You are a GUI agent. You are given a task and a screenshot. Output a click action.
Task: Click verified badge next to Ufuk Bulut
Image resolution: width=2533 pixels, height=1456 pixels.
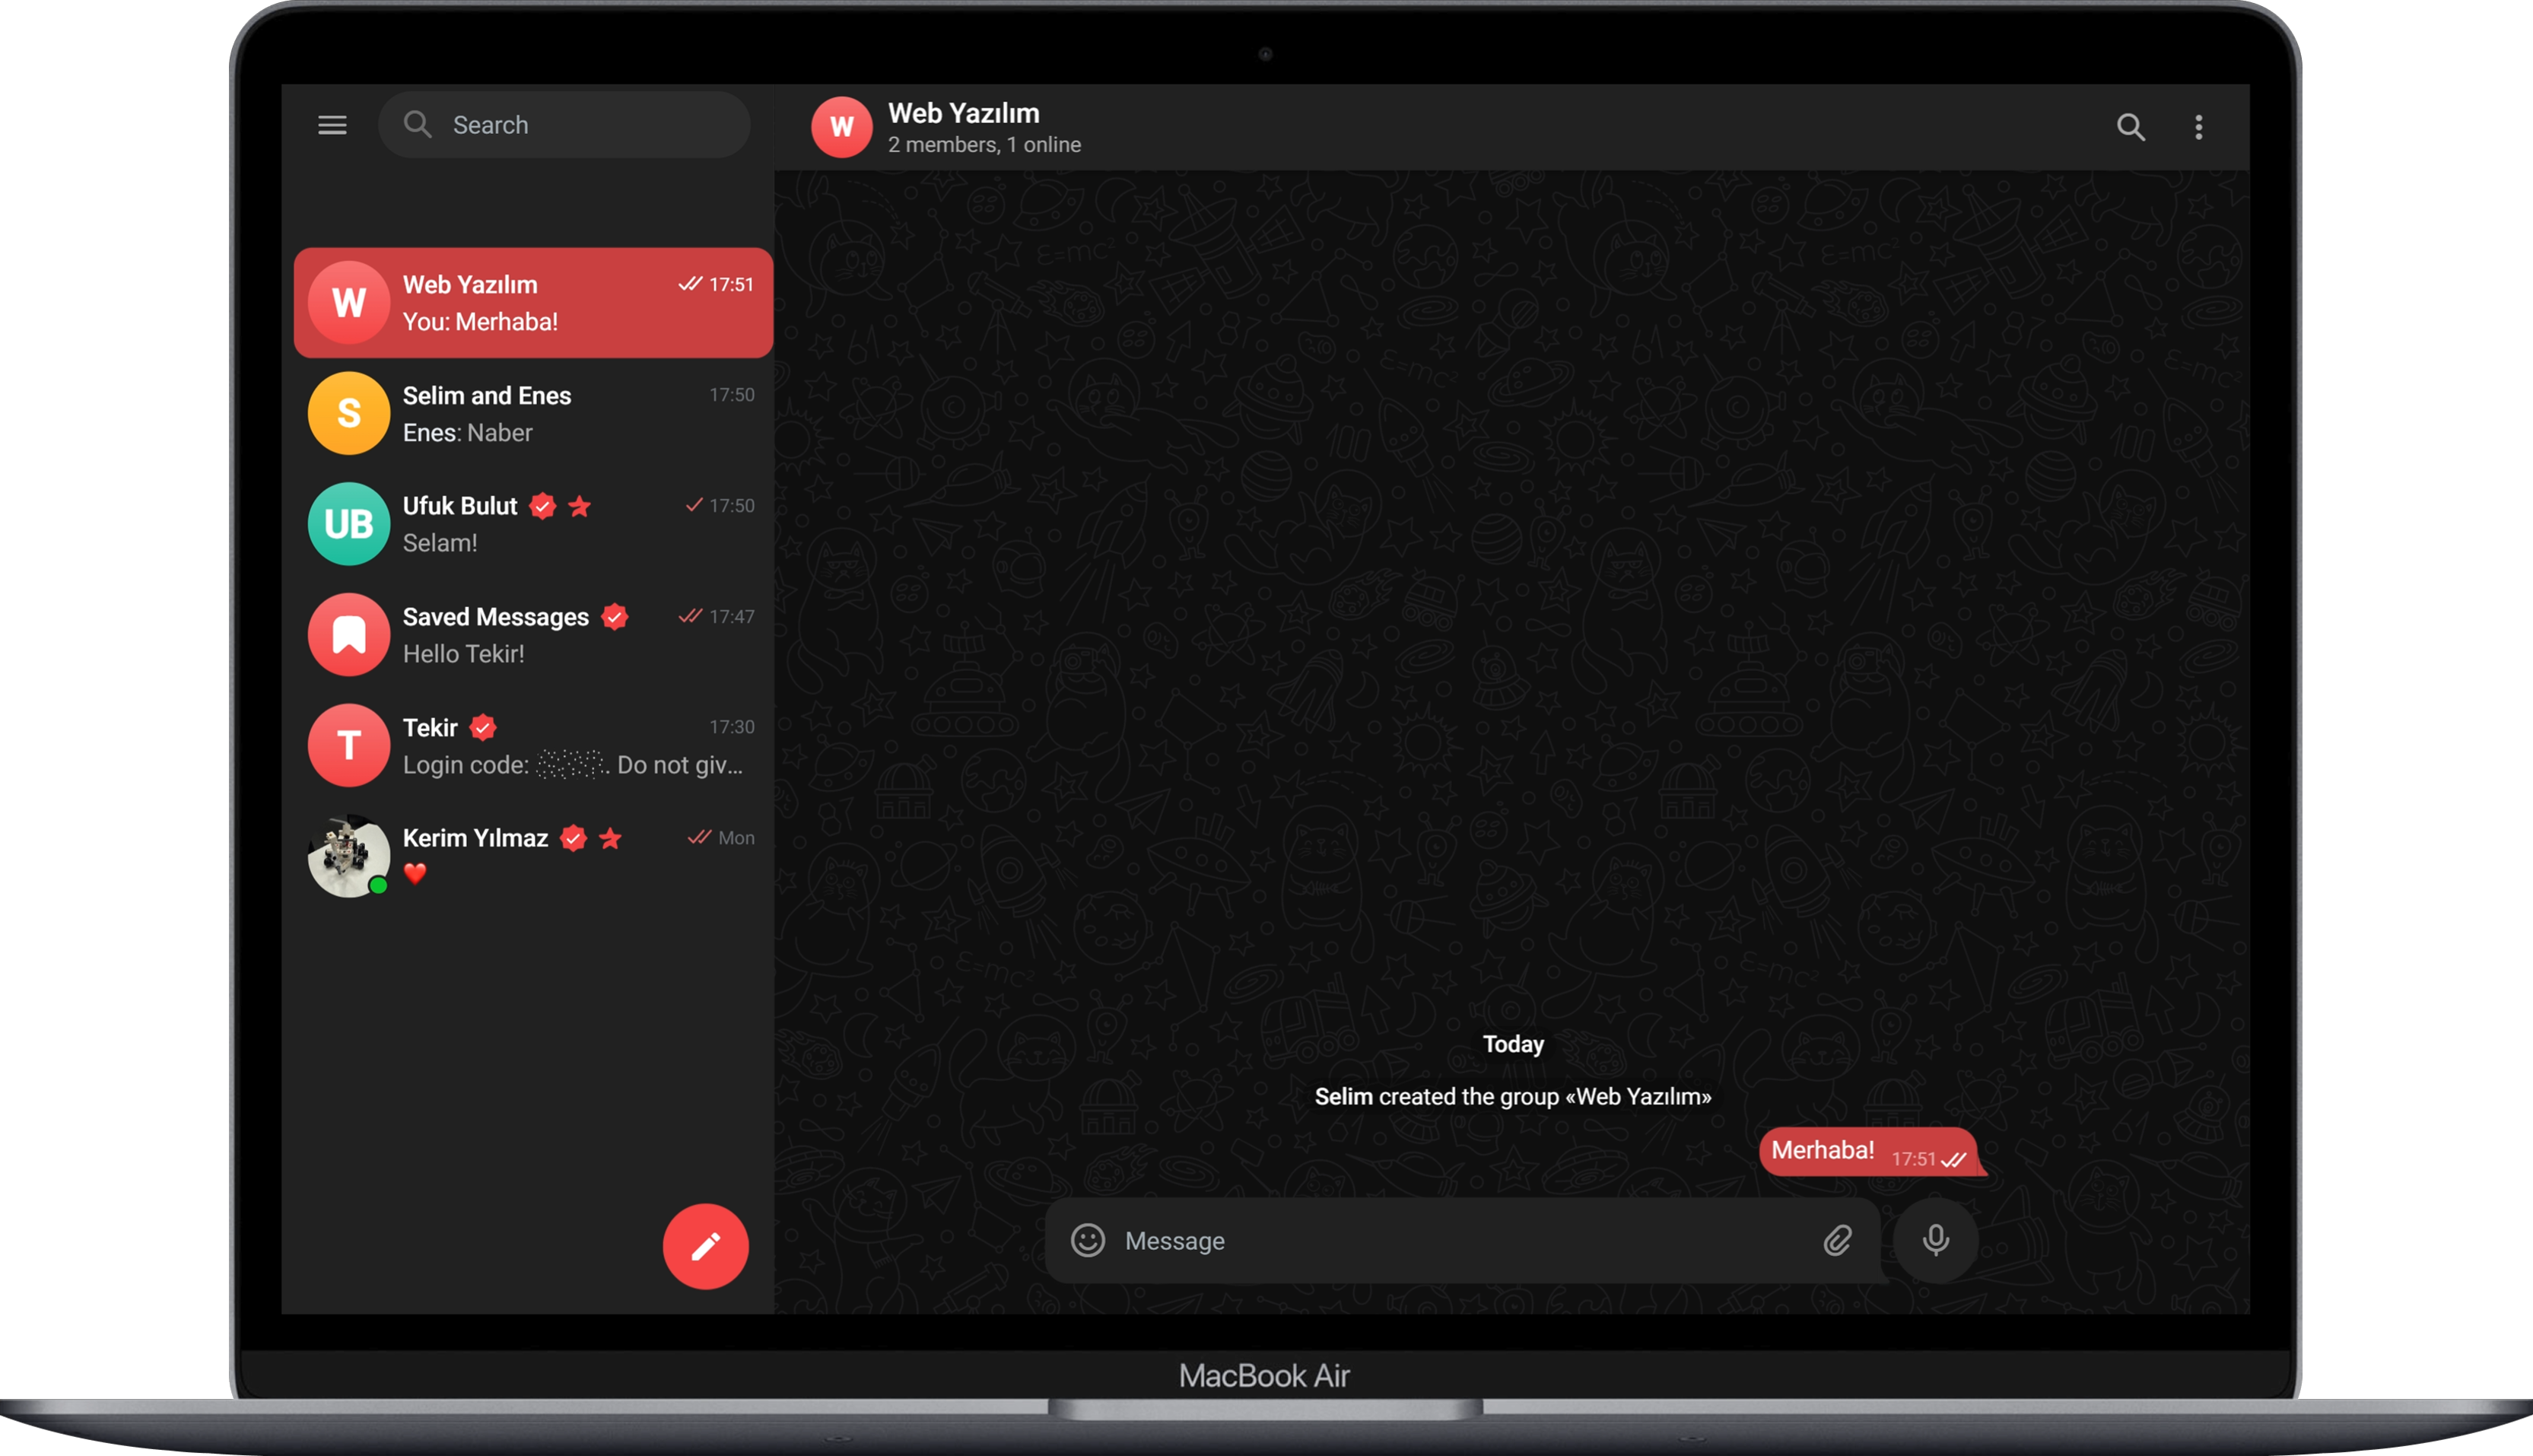tap(543, 506)
